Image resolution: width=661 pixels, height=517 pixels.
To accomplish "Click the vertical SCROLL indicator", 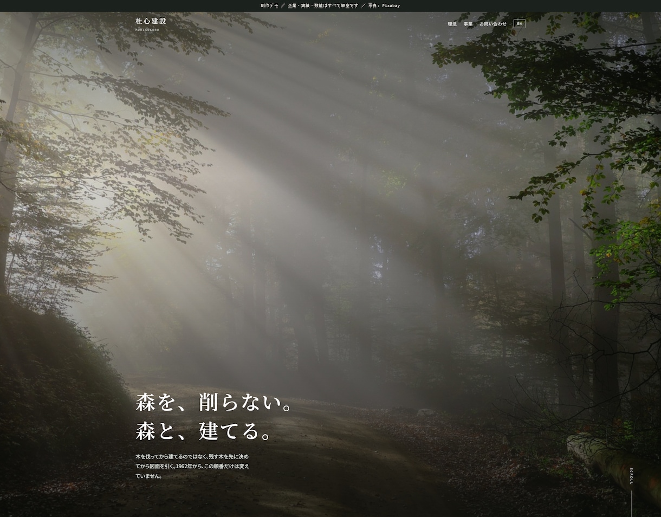I will 631,491.
